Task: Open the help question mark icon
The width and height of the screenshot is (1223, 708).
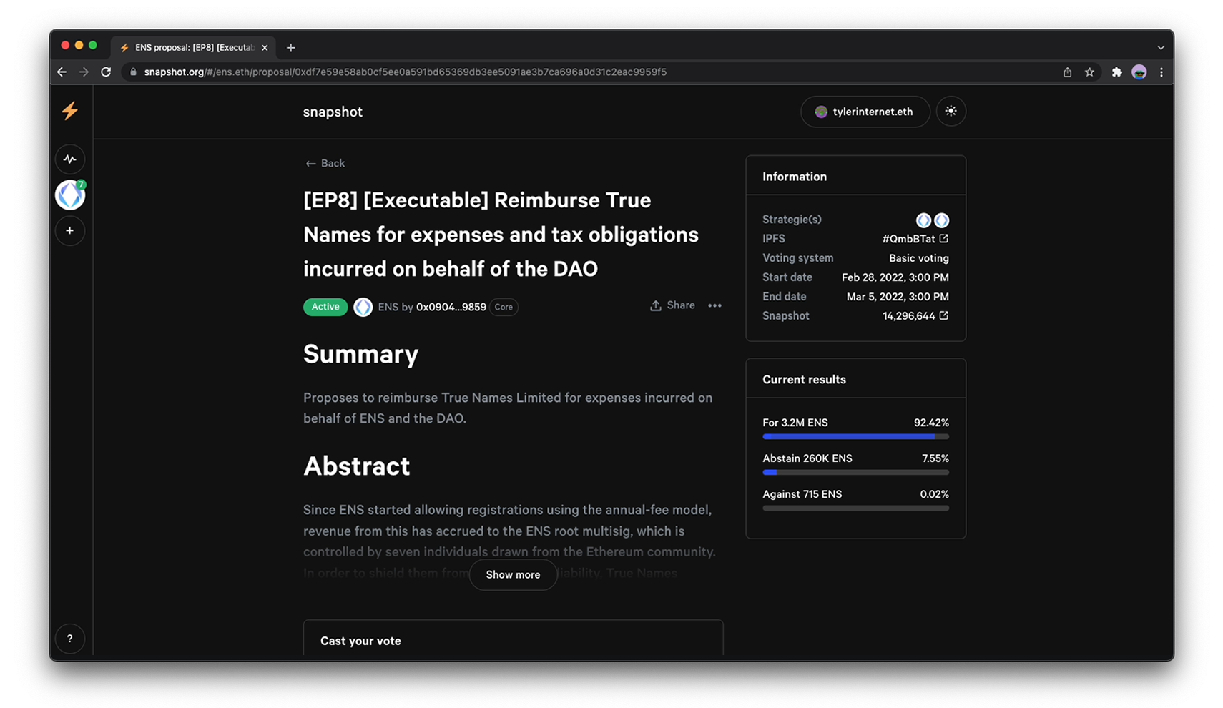Action: (69, 638)
